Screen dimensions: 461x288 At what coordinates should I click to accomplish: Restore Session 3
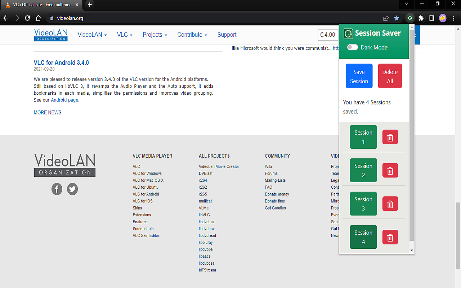363,204
